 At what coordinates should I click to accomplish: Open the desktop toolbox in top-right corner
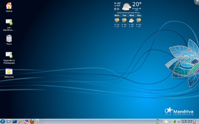pyautogui.click(x=197, y=2)
